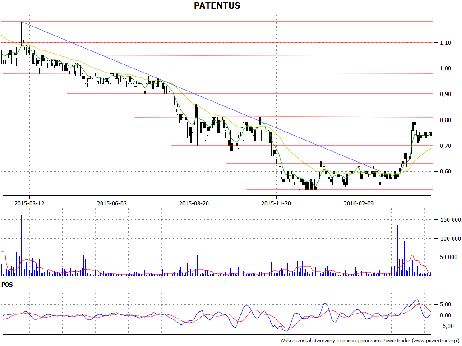
Task: Click the 0,70 price axis label
Action: (x=445, y=146)
